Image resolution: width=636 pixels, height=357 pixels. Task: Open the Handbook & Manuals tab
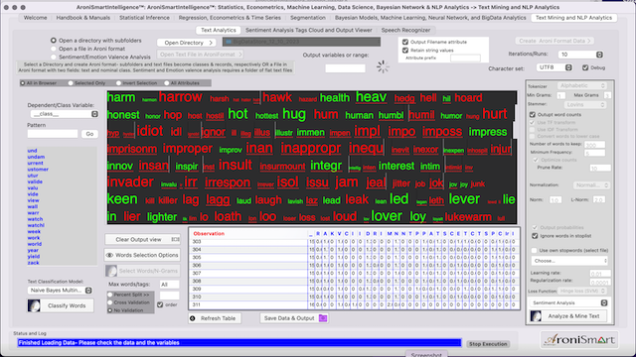click(83, 18)
